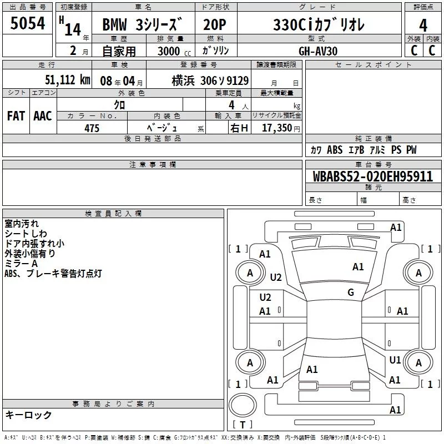Screen dimensions: 444x444
Task: Click the FAT shift type cell
Action: pos(16,115)
